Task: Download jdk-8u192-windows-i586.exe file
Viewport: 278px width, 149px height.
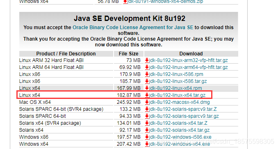Action: point(180,137)
